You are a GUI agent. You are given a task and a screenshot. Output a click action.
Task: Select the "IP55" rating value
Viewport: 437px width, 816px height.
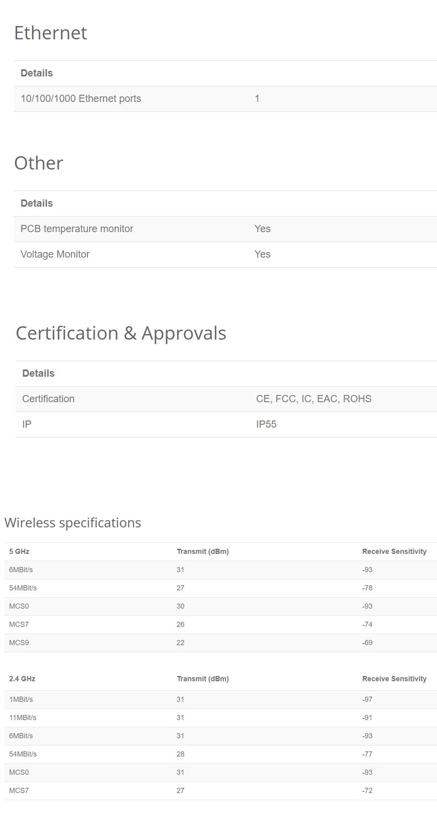pyautogui.click(x=266, y=424)
